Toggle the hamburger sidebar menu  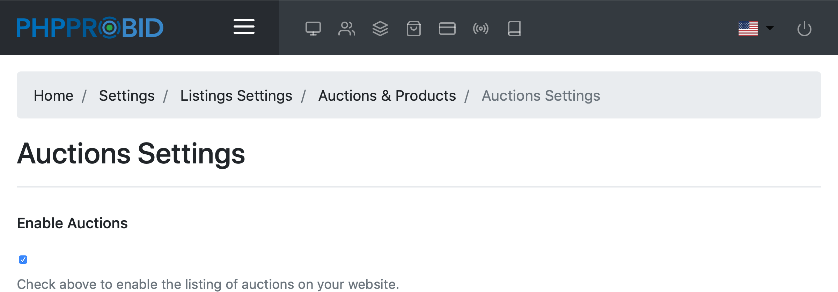pyautogui.click(x=244, y=27)
